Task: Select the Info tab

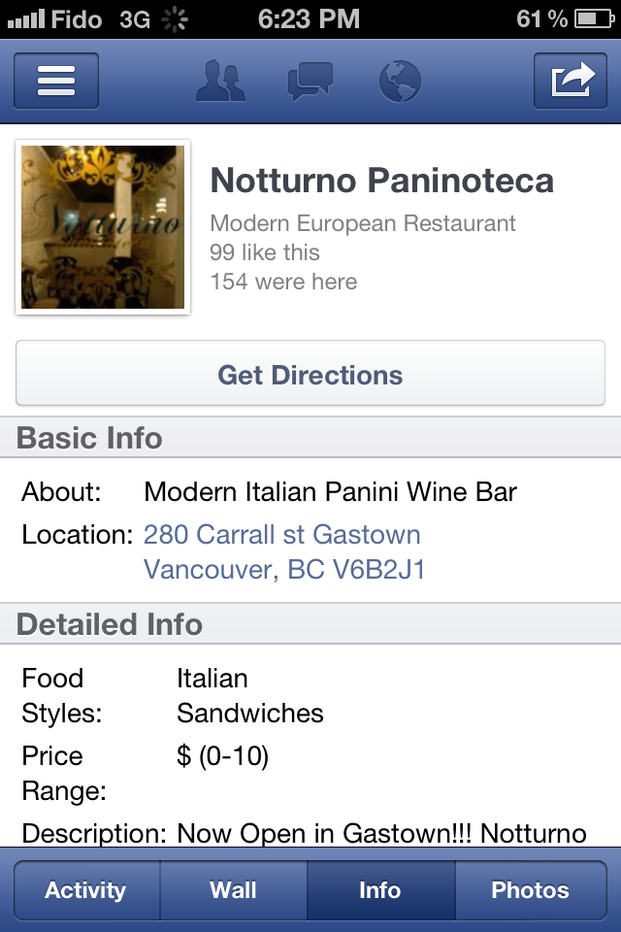Action: (x=380, y=890)
